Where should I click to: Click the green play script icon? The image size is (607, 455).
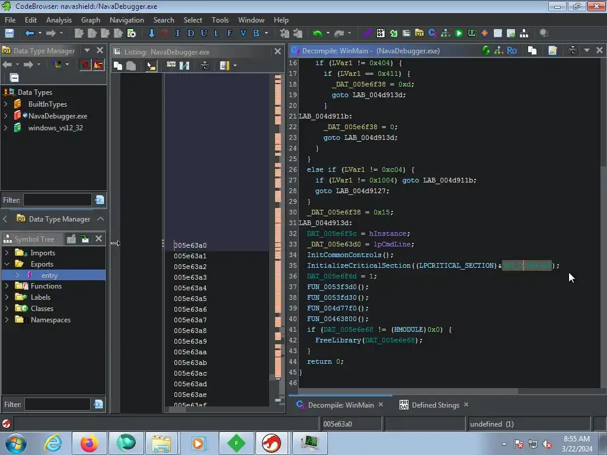point(459,33)
